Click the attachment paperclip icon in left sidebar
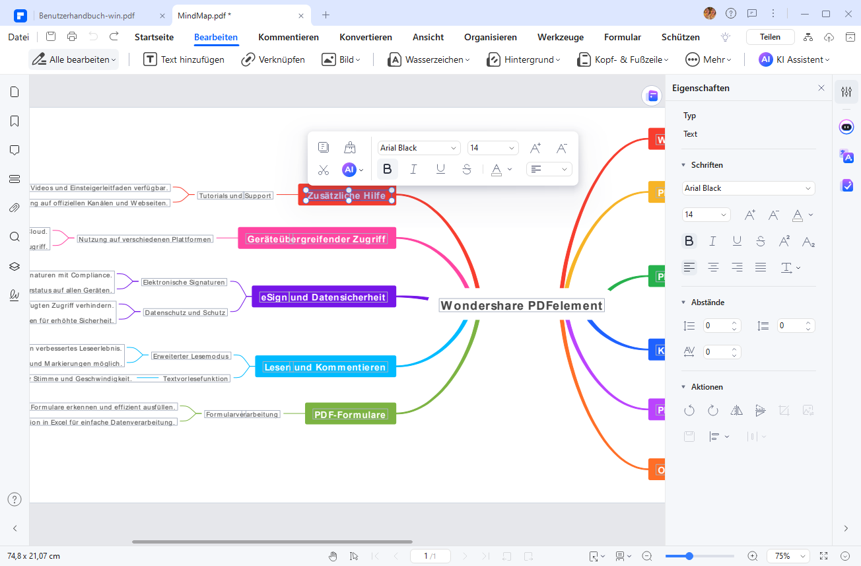861x566 pixels. (x=14, y=207)
